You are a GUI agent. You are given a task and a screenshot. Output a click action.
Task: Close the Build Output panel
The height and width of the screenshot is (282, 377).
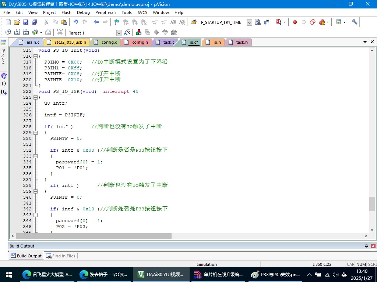(x=373, y=246)
